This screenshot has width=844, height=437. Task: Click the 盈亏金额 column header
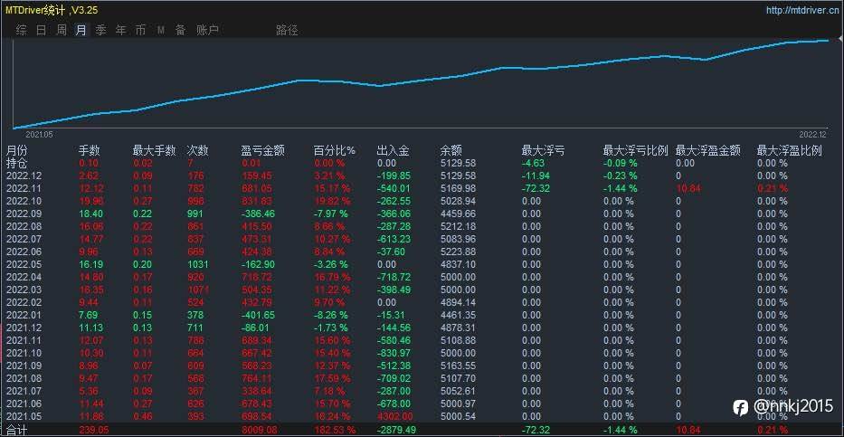pyautogui.click(x=262, y=151)
